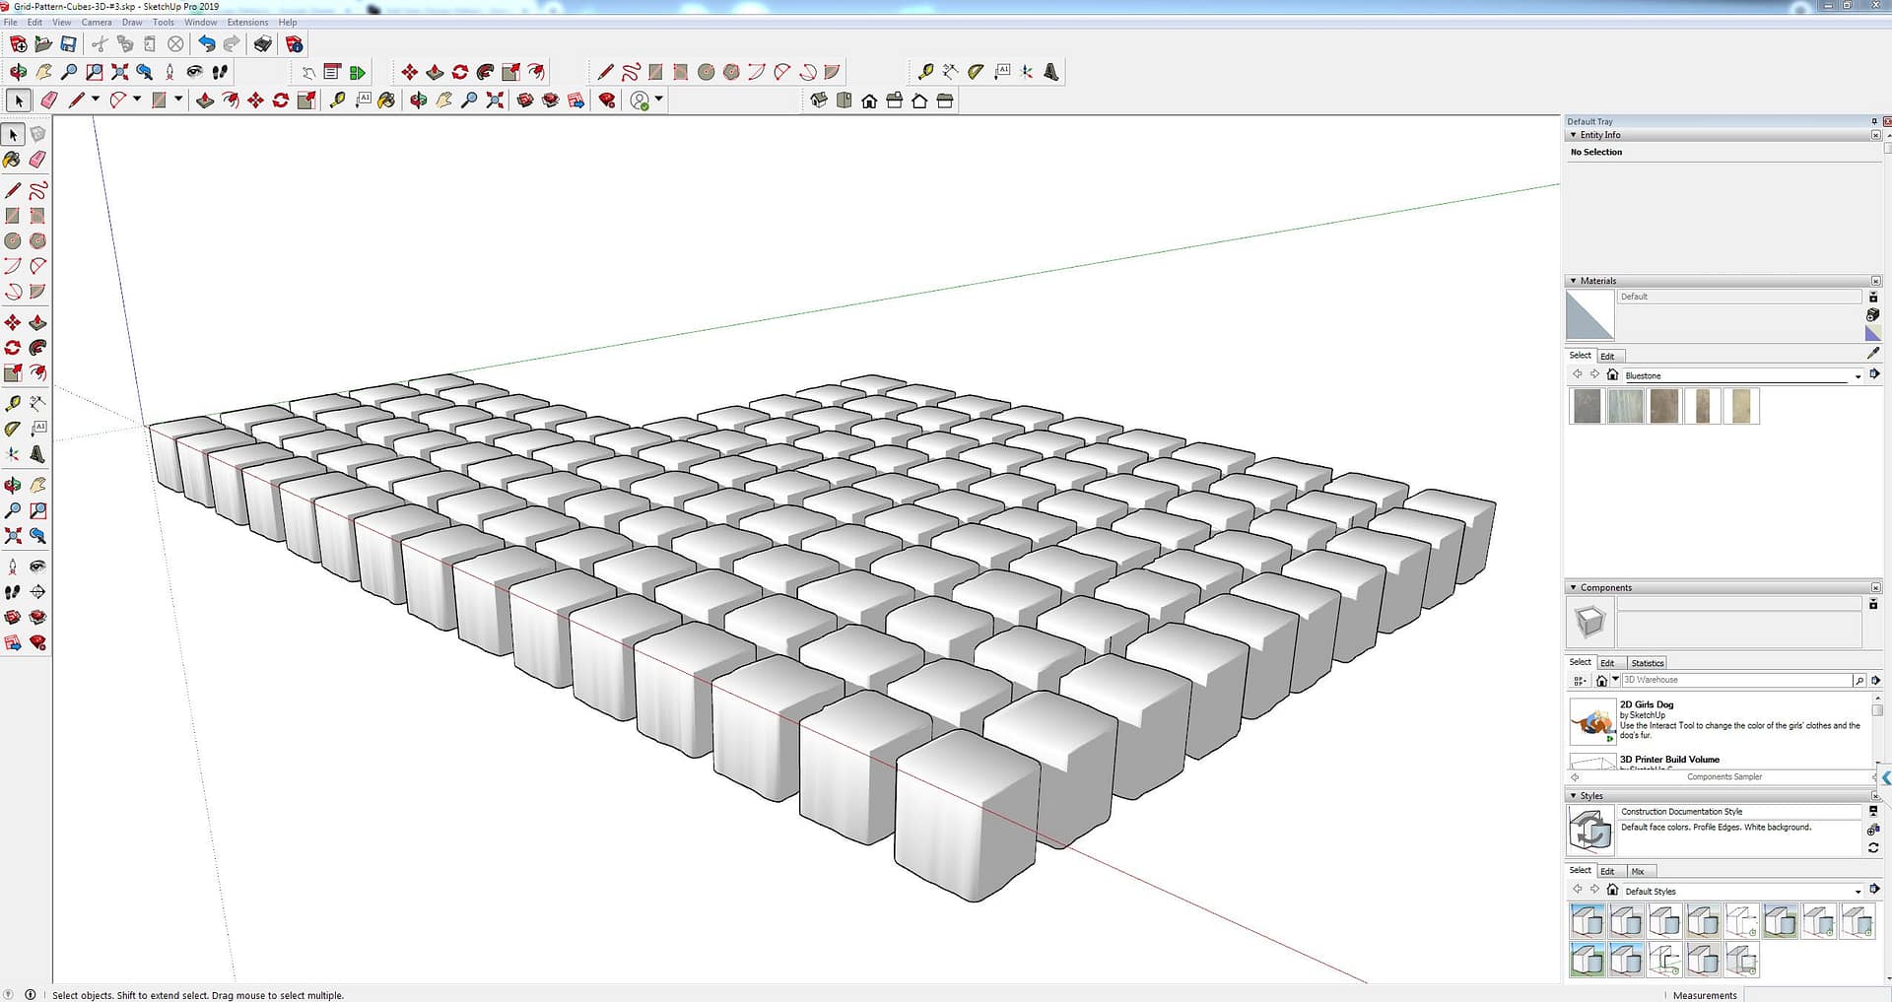Open the Extensions menu
Viewport: 1892px width, 1002px height.
click(247, 22)
